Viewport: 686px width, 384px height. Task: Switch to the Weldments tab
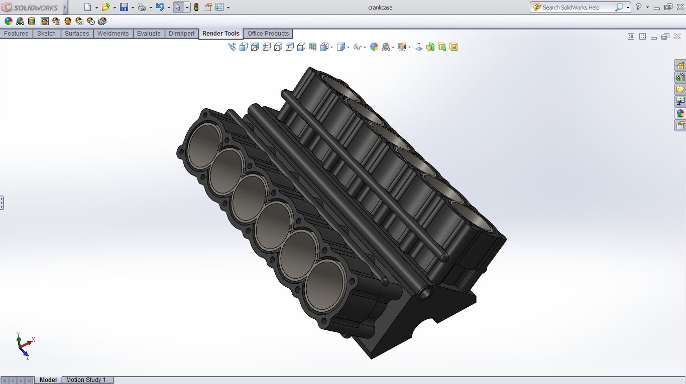tap(113, 34)
